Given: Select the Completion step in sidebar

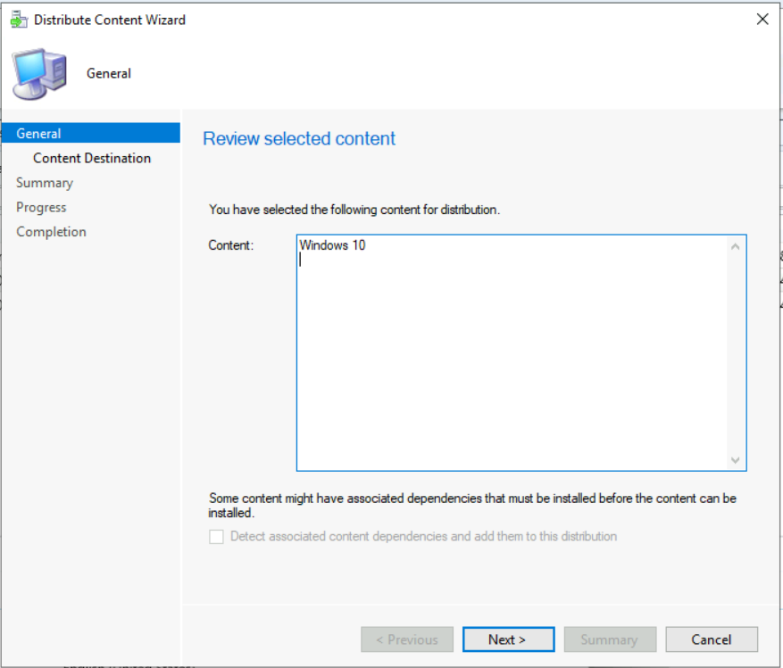Looking at the screenshot, I should click(x=51, y=232).
